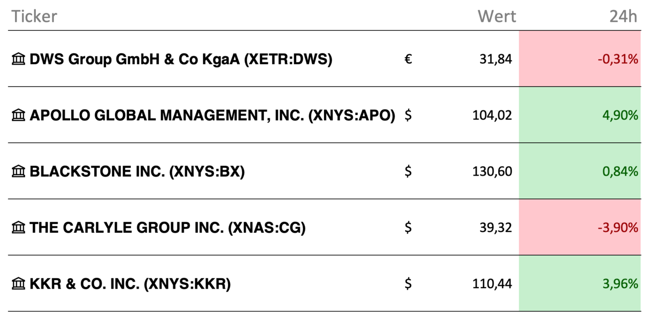Click the red -0,31% change cell
The image size is (652, 323).
pyautogui.click(x=580, y=59)
